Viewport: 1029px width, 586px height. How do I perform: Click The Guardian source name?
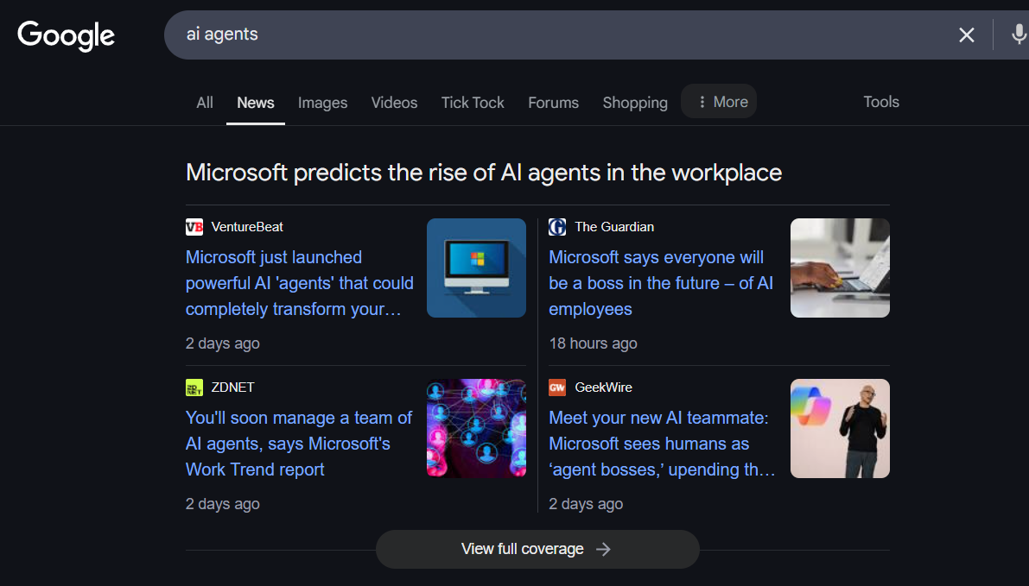pyautogui.click(x=614, y=227)
